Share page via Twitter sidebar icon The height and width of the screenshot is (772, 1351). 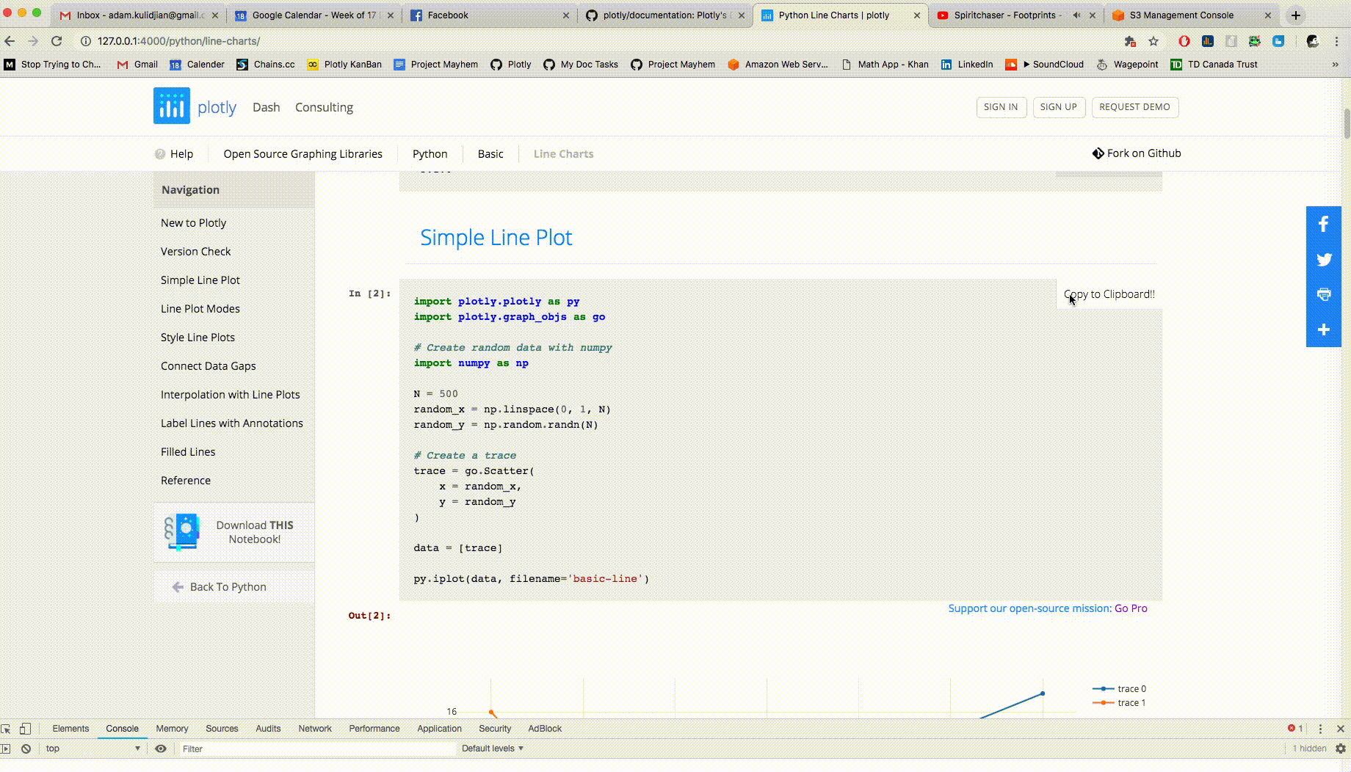point(1324,259)
